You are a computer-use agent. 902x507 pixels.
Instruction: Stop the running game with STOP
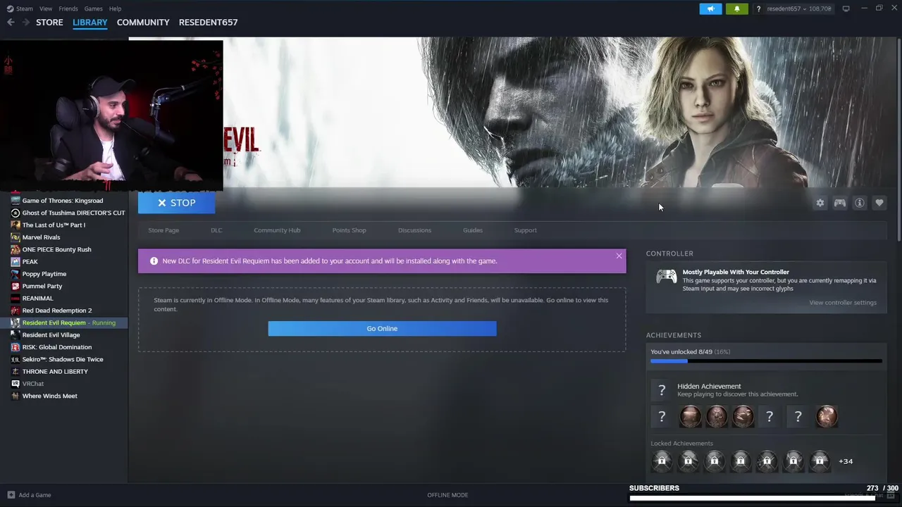pos(176,203)
